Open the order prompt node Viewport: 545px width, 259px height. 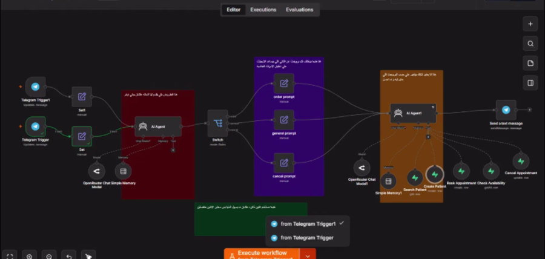tap(284, 84)
